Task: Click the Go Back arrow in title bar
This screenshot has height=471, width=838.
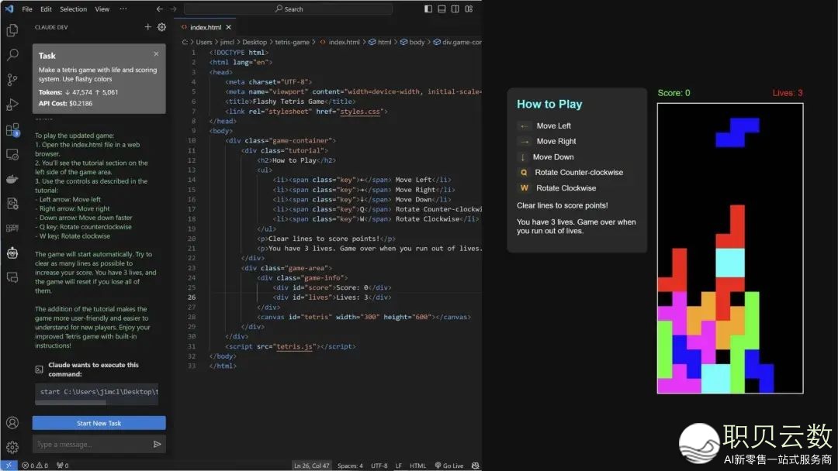Action: 159,9
